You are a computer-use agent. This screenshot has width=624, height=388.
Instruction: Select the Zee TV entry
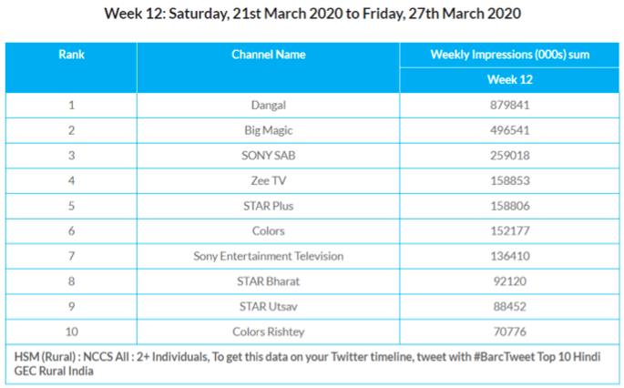[x=268, y=181]
